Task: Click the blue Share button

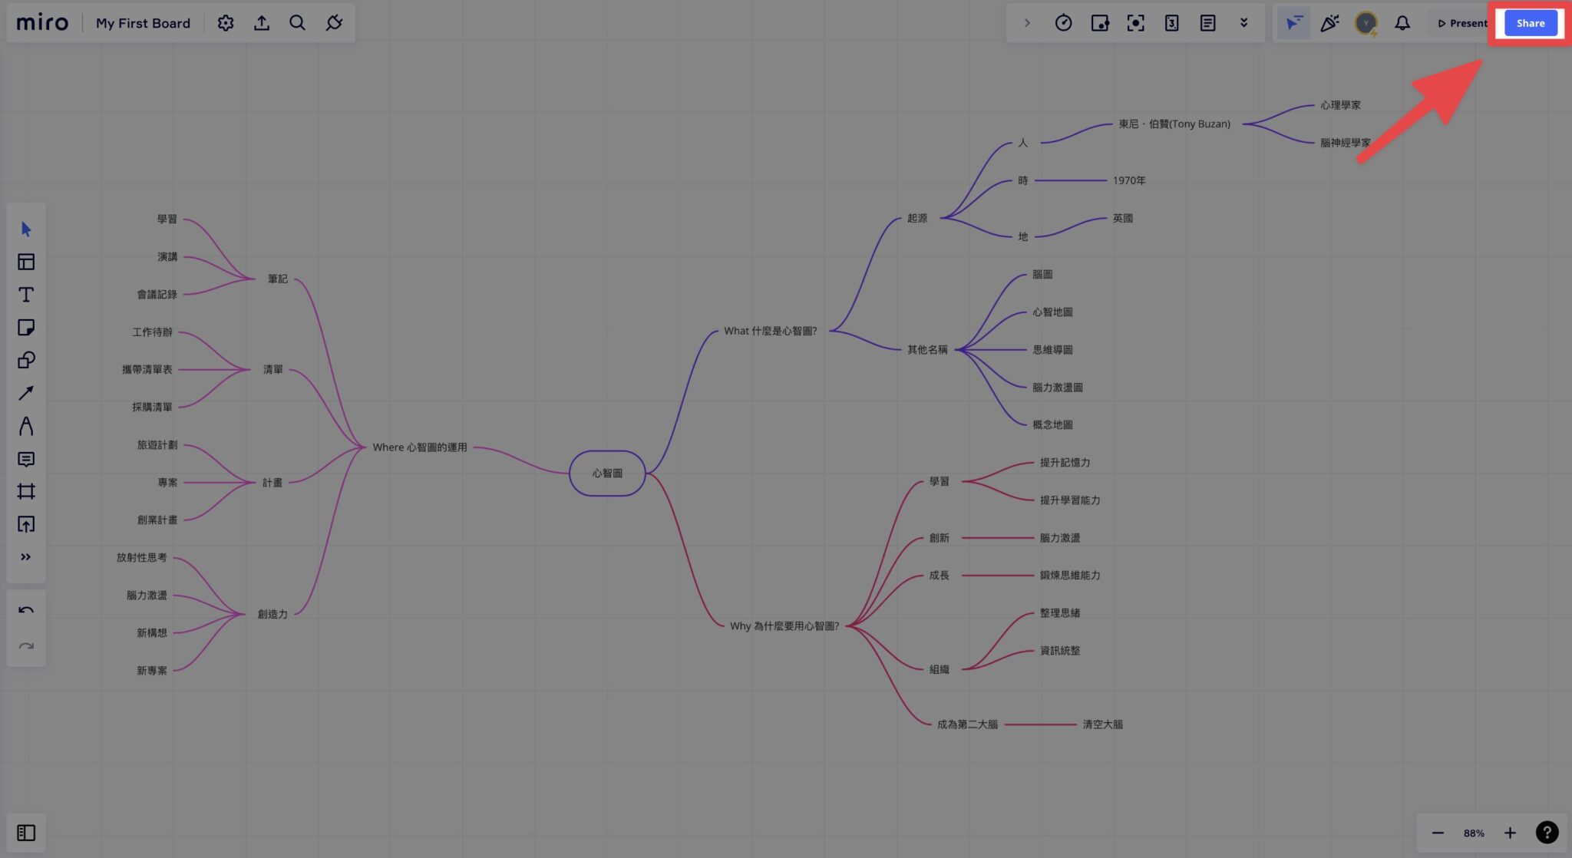Action: [x=1530, y=23]
